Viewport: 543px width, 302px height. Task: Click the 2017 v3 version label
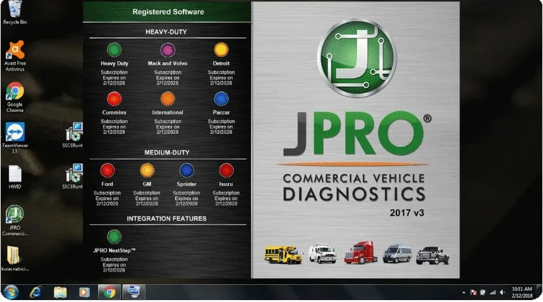pyautogui.click(x=407, y=213)
